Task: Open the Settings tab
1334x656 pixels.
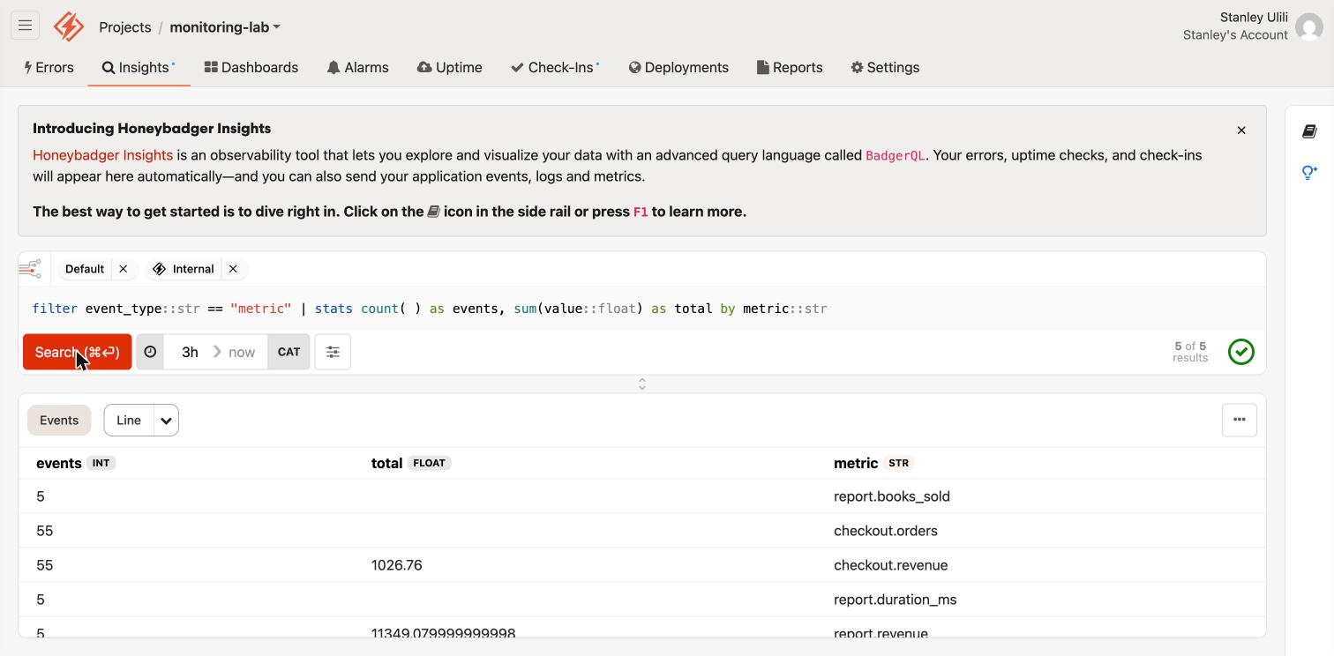Action: pos(885,67)
